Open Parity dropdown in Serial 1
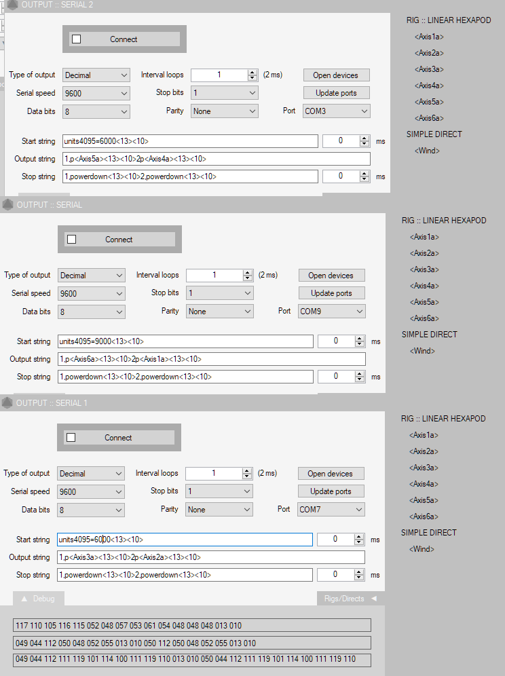The width and height of the screenshot is (505, 676). point(219,510)
